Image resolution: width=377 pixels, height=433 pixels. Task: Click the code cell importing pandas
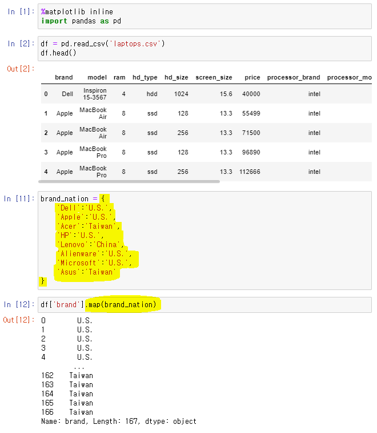point(204,16)
